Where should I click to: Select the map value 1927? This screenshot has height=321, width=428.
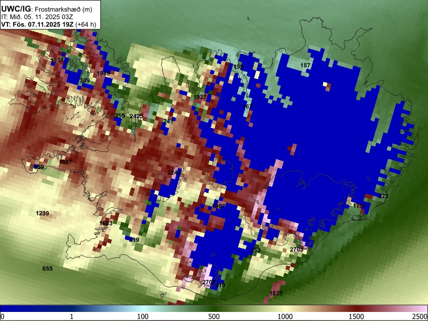coord(200,97)
